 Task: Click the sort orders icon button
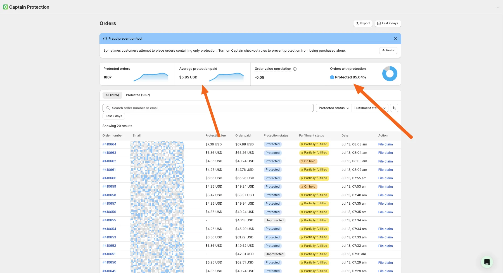[394, 108]
